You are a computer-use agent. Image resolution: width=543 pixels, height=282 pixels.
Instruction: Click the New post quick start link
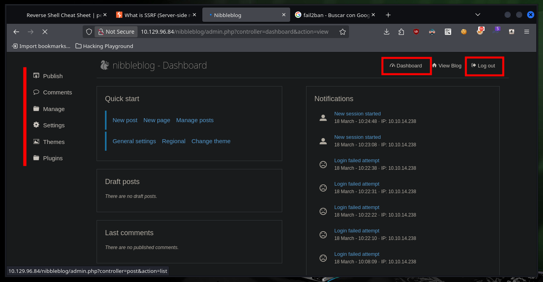(x=125, y=120)
